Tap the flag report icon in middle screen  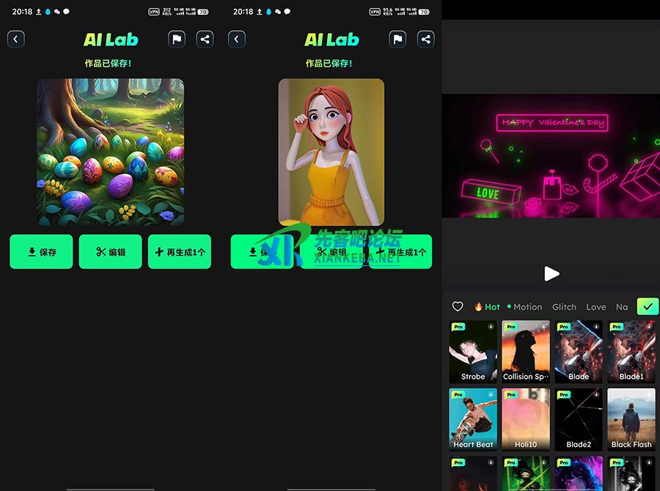pyautogui.click(x=397, y=40)
